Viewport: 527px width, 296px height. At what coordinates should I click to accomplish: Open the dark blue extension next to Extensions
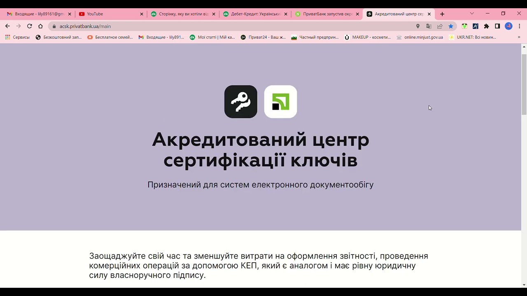[x=476, y=26]
